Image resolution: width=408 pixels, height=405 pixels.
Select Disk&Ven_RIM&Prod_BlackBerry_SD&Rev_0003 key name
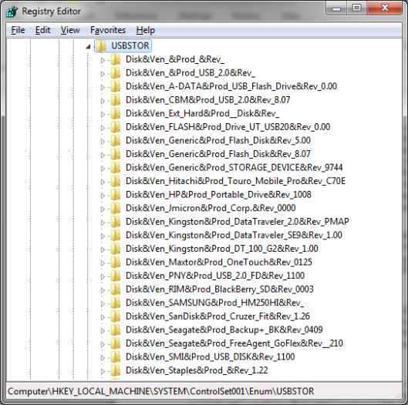[220, 290]
